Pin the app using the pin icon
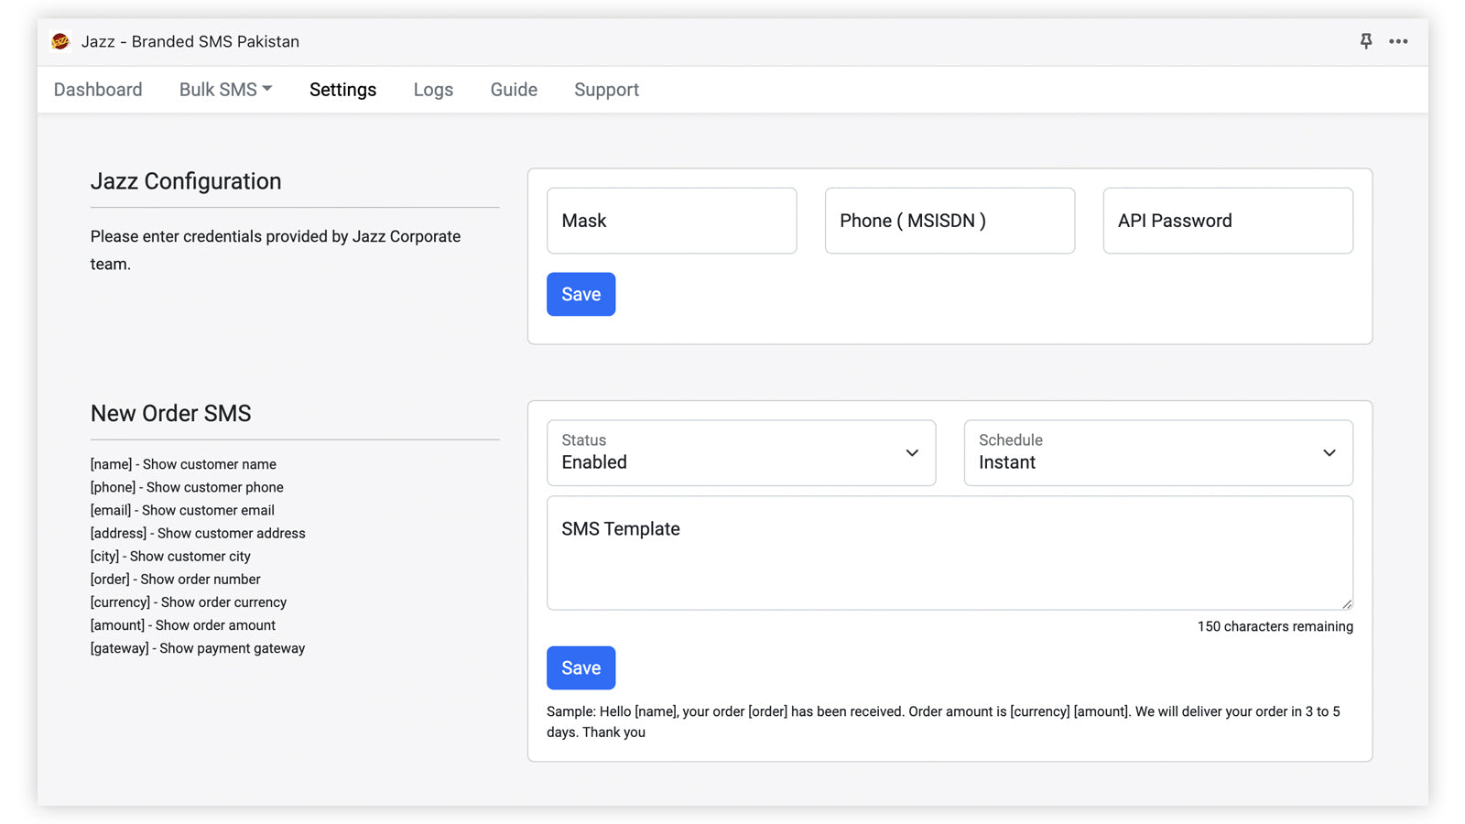Screen dimensions: 1465x824 coord(1365,41)
